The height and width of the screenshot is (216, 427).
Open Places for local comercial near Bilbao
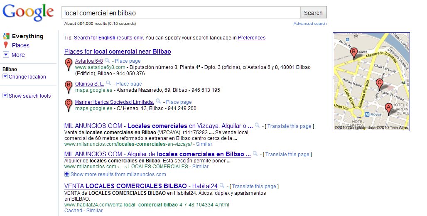(118, 52)
